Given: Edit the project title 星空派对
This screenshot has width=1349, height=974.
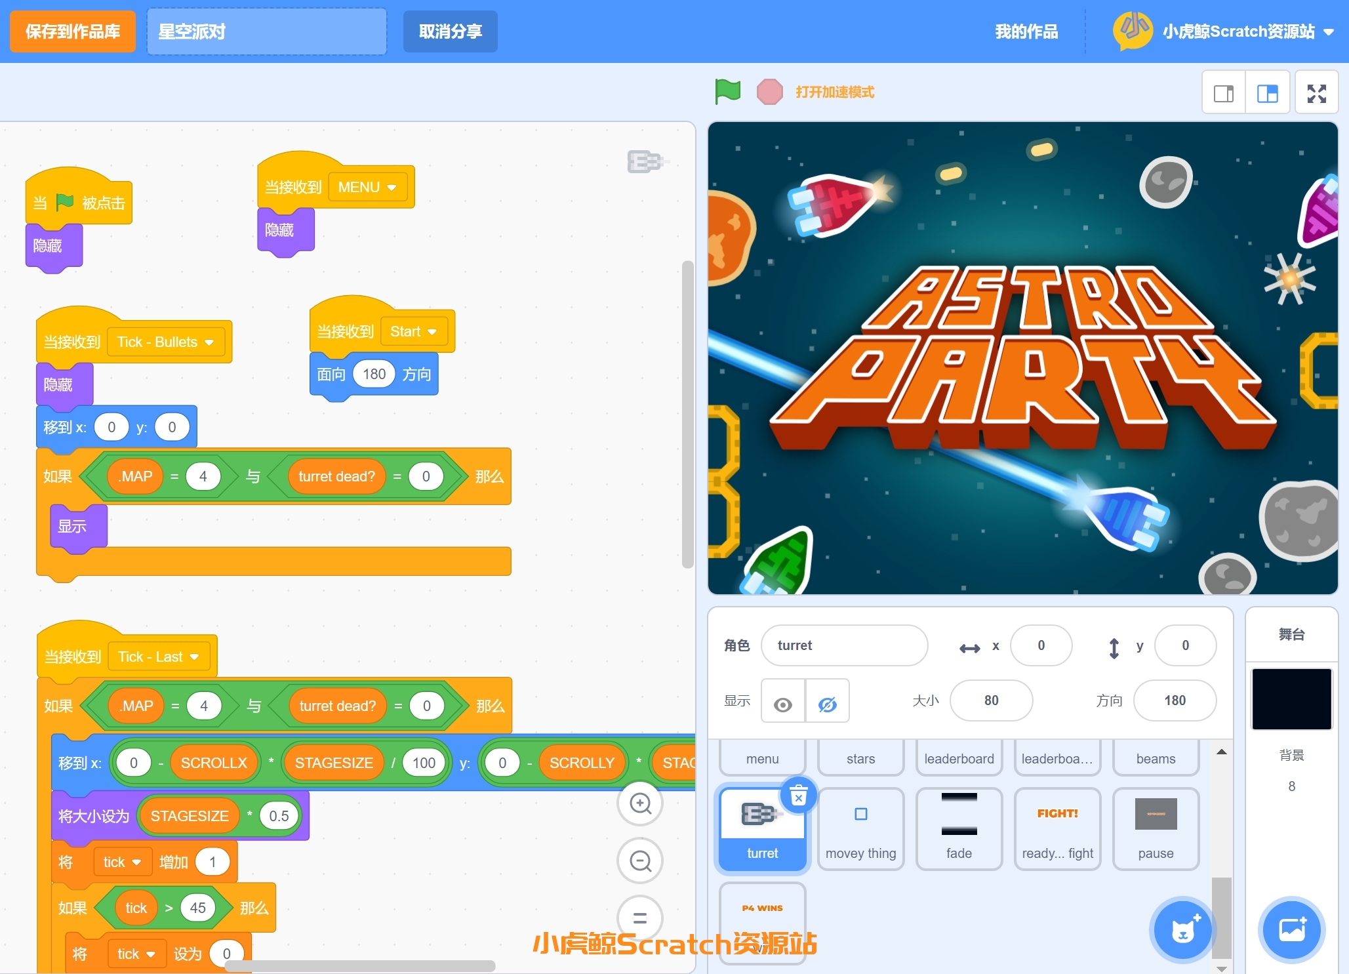Looking at the screenshot, I should (x=267, y=31).
